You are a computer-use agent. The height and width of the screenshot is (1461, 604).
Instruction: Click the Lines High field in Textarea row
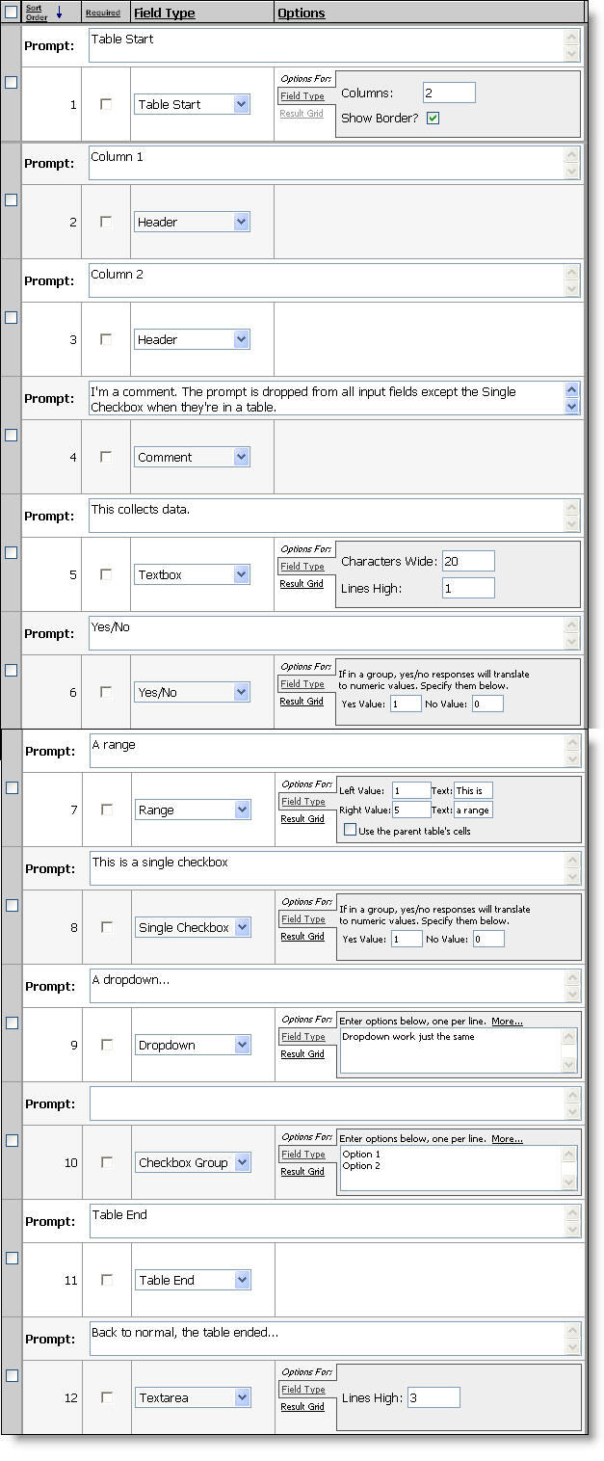(x=433, y=1397)
